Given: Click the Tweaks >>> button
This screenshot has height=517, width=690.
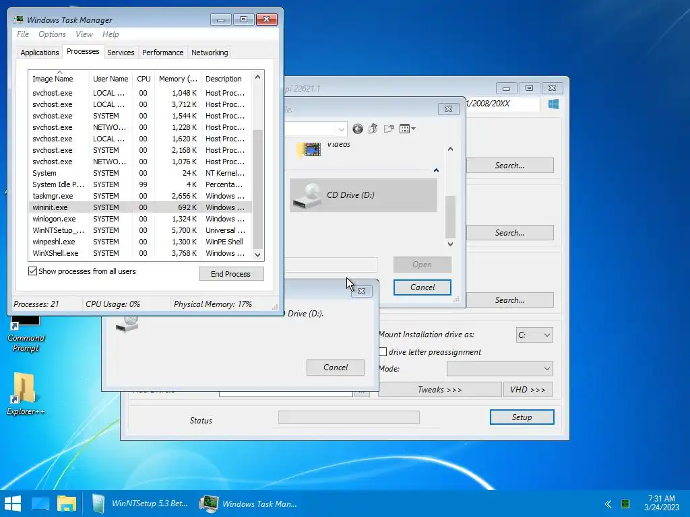Looking at the screenshot, I should 439,390.
